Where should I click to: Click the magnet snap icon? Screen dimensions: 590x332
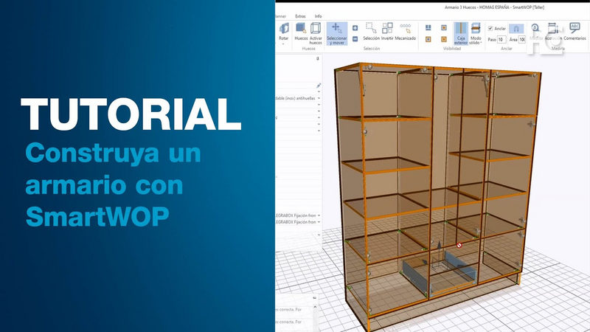tap(517, 29)
